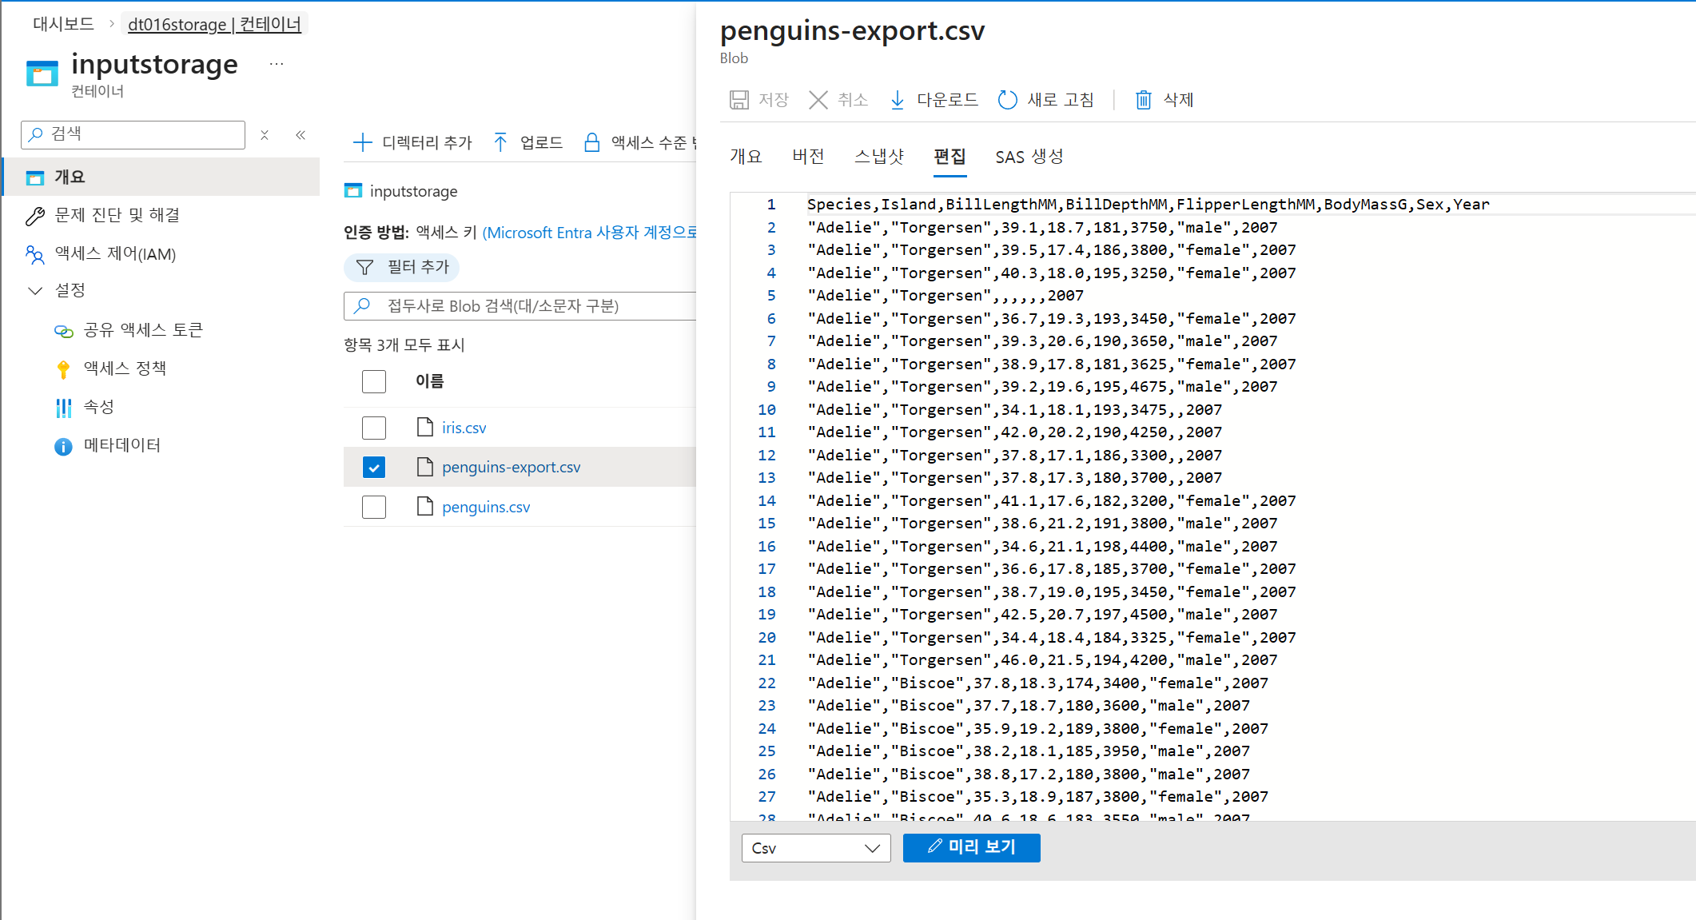This screenshot has width=1696, height=920.
Task: Click the Download (다운로드) arrow icon
Action: [x=898, y=100]
